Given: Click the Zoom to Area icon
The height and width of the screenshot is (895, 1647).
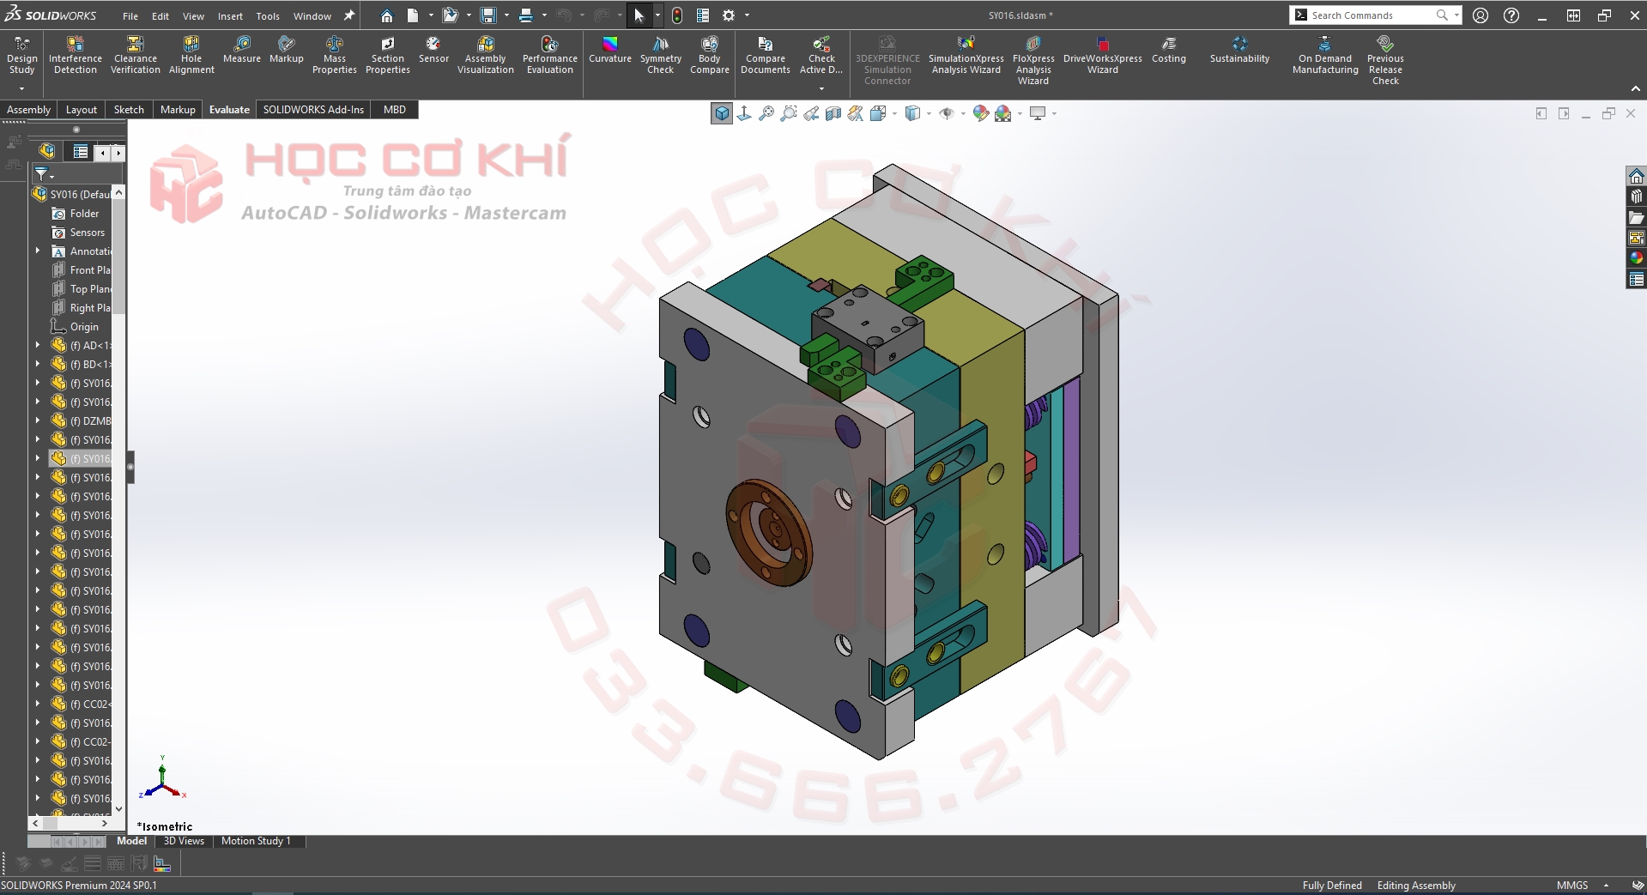Looking at the screenshot, I should [789, 113].
